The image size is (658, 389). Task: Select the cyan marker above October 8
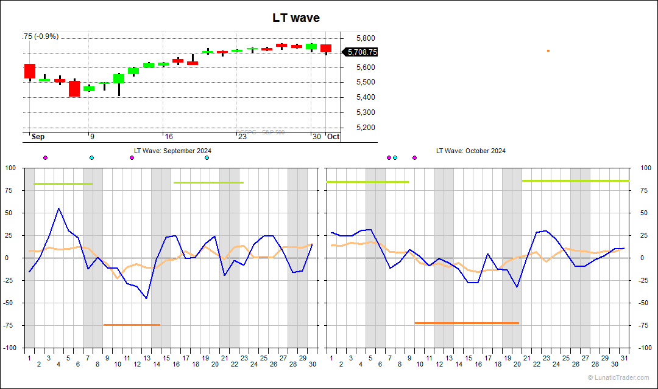click(x=395, y=157)
